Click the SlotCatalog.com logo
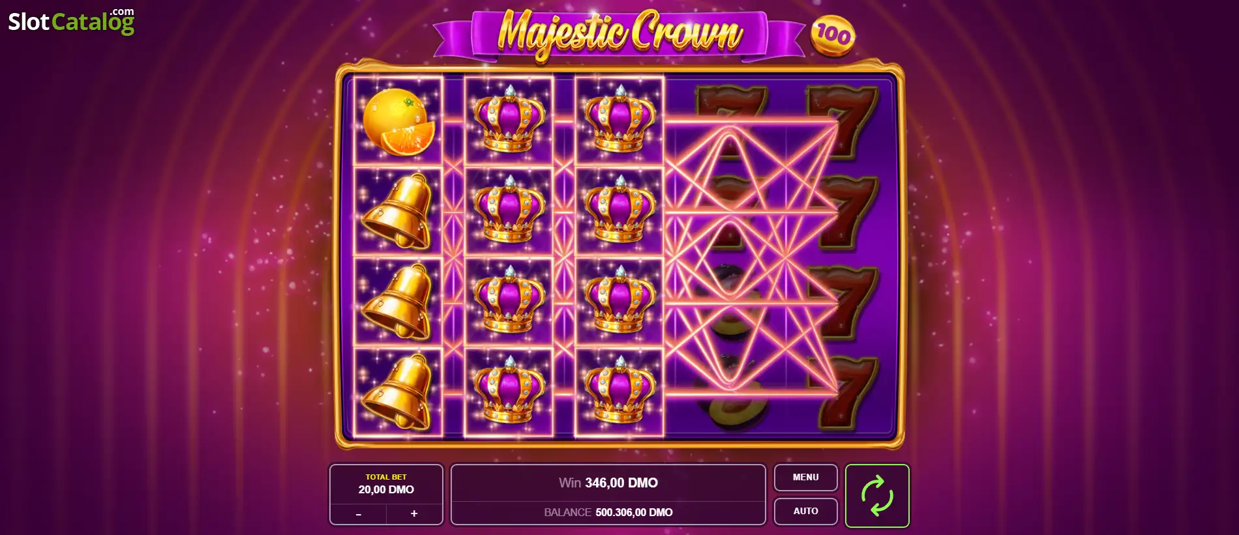Image resolution: width=1239 pixels, height=535 pixels. (x=71, y=22)
